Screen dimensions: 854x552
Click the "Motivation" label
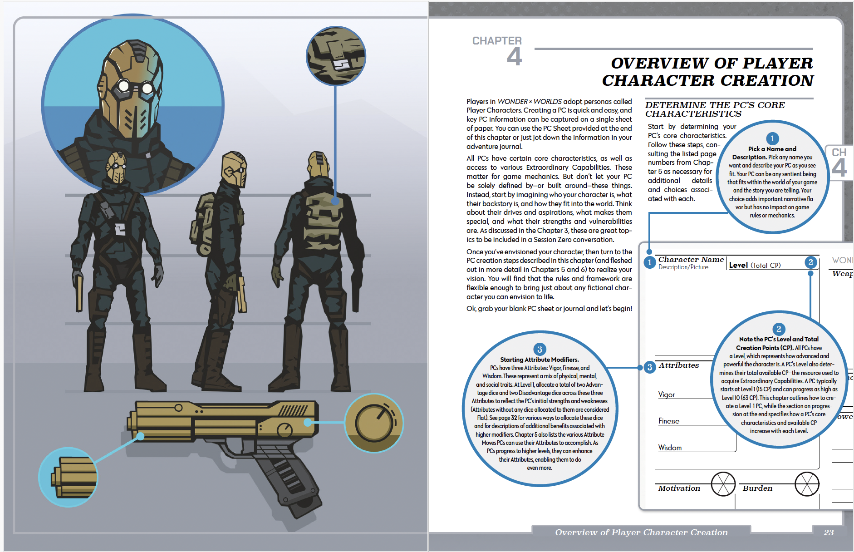[679, 488]
